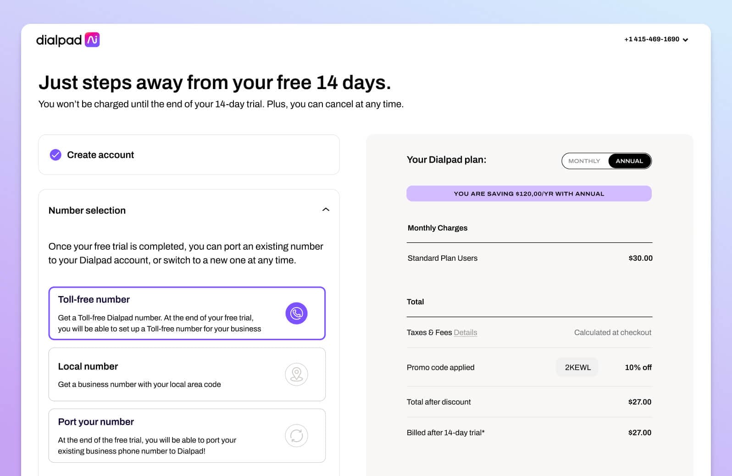Switch billing to Monthly
732x476 pixels.
point(584,161)
